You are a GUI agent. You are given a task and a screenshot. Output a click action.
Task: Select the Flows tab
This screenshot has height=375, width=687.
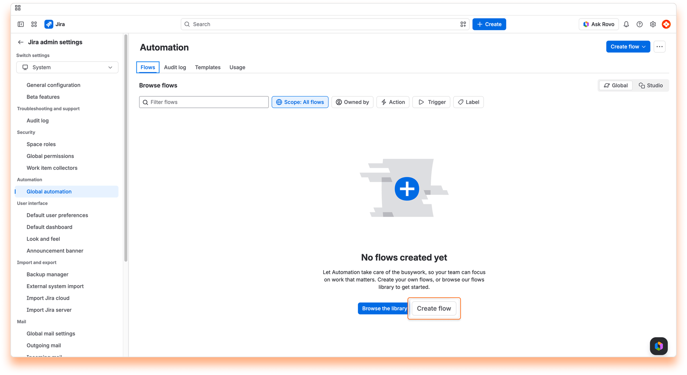(148, 67)
